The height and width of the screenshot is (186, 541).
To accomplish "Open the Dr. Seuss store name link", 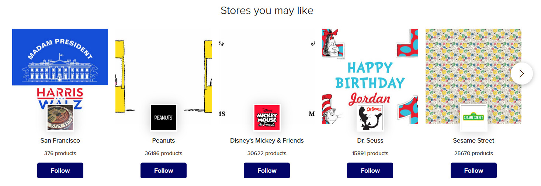I will [370, 140].
